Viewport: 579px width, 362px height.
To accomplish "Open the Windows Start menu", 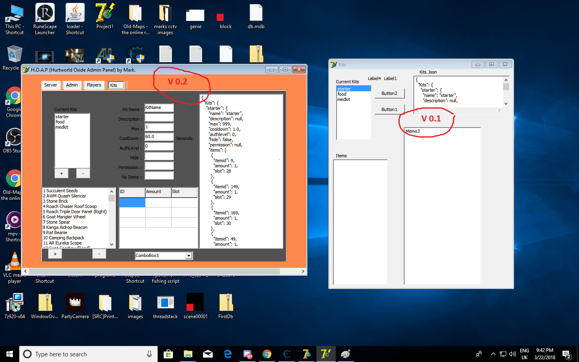I will point(10,354).
